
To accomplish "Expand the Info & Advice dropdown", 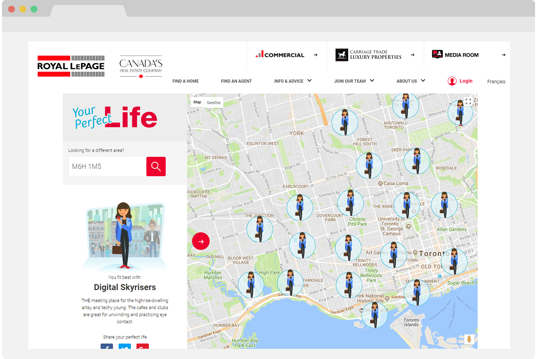I will pyautogui.click(x=293, y=81).
